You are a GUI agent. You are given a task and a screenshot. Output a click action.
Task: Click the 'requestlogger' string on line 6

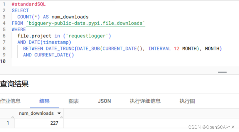87,36
